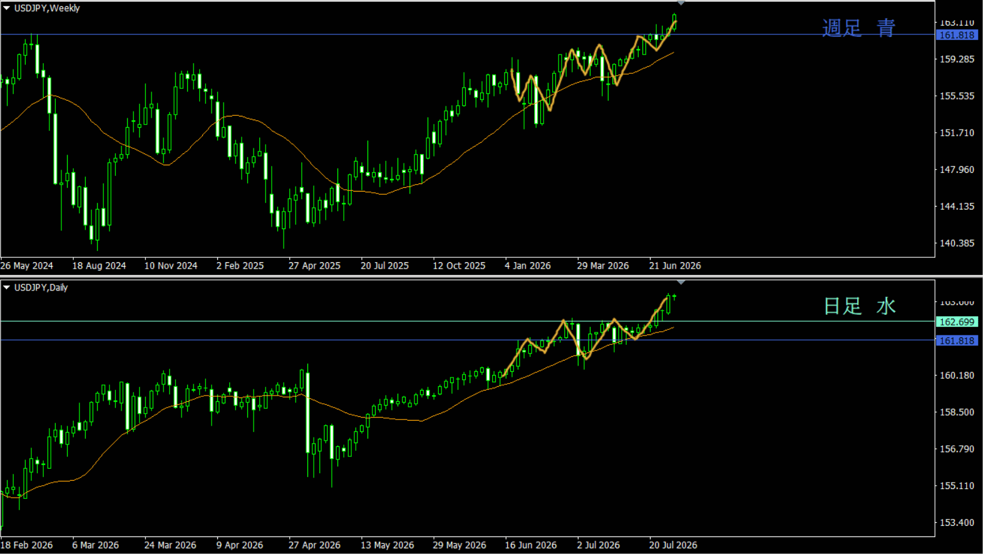
Task: Click the 29 May 2026 date label
Action: coord(460,545)
